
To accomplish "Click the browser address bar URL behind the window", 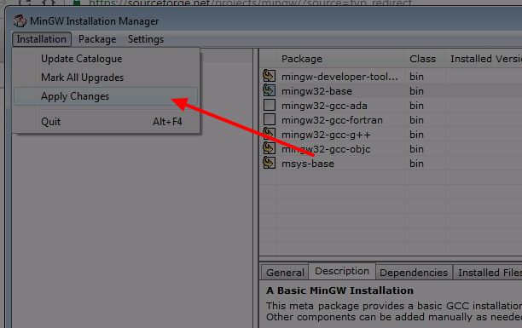I will 251,3.
